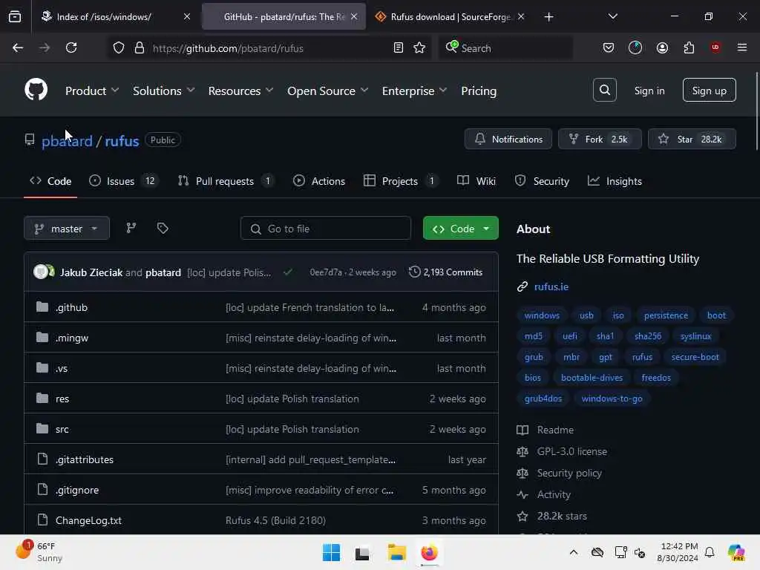Expand the Solutions menu
Image resolution: width=760 pixels, height=570 pixels.
[164, 91]
